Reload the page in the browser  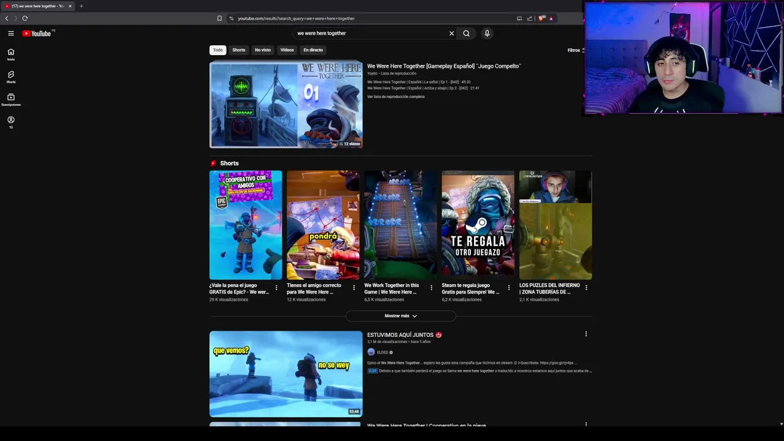tap(25, 18)
